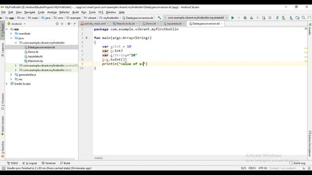Open the run configuration dropdown
Image resolution: width=312 pixels, height=175 pixels.
pos(195,18)
